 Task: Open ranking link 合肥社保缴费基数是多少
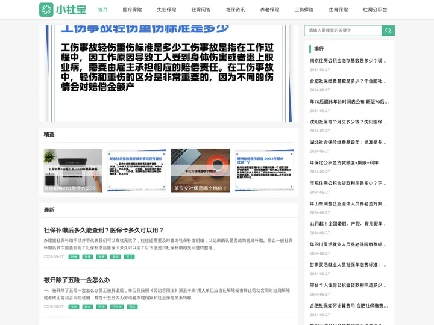[348, 81]
